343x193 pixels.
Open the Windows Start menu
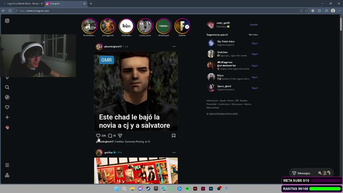pyautogui.click(x=117, y=189)
